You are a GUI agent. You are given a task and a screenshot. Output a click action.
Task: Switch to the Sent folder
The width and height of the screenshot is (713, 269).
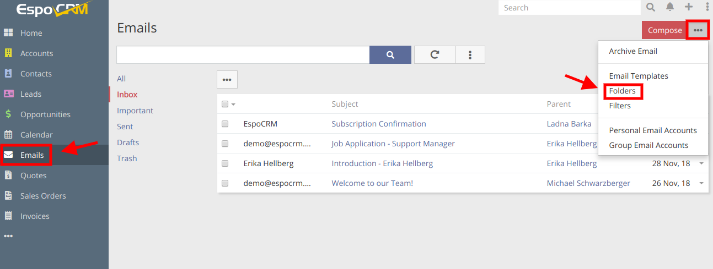[125, 127]
